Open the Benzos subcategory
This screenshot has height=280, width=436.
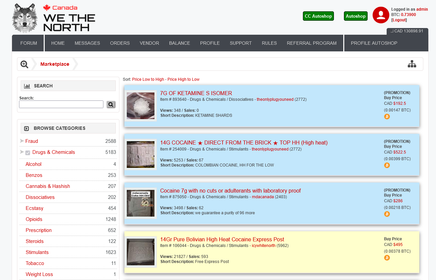pyautogui.click(x=34, y=175)
